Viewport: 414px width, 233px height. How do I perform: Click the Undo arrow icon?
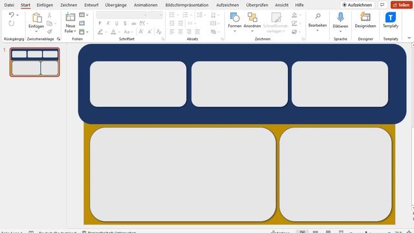[11, 15]
